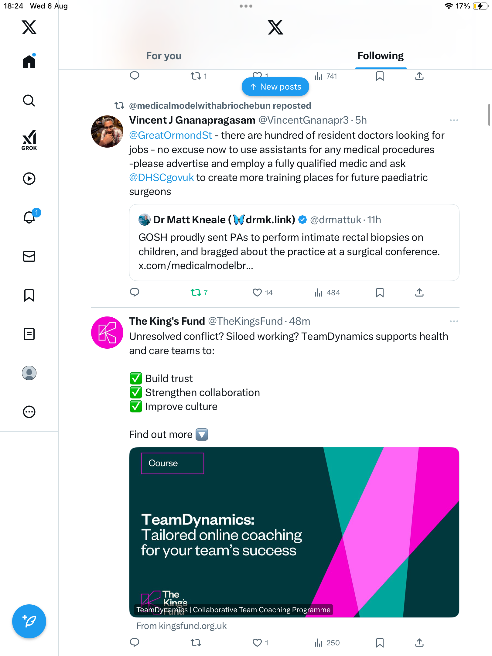Open the TeamDynamics course link card
Viewport: 492px width, 656px height.
(294, 532)
